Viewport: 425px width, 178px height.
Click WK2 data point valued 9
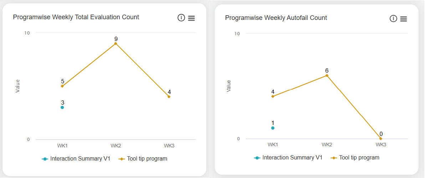[116, 43]
